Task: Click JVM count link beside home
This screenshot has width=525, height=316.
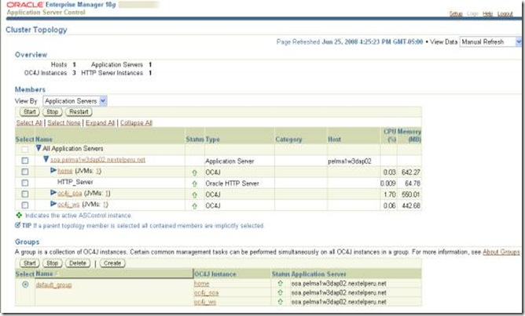Action: [x=98, y=171]
